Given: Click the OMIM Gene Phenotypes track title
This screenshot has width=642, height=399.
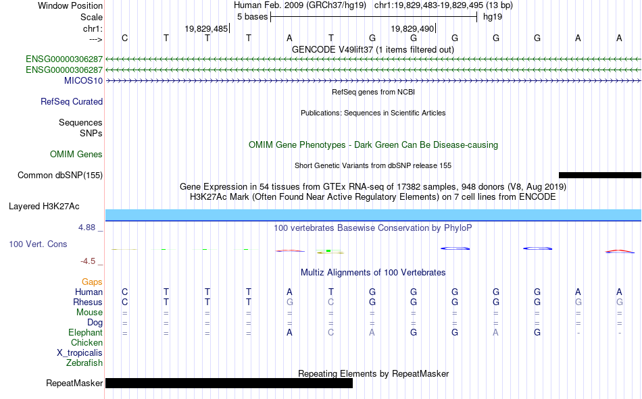Looking at the screenshot, I should [x=374, y=145].
